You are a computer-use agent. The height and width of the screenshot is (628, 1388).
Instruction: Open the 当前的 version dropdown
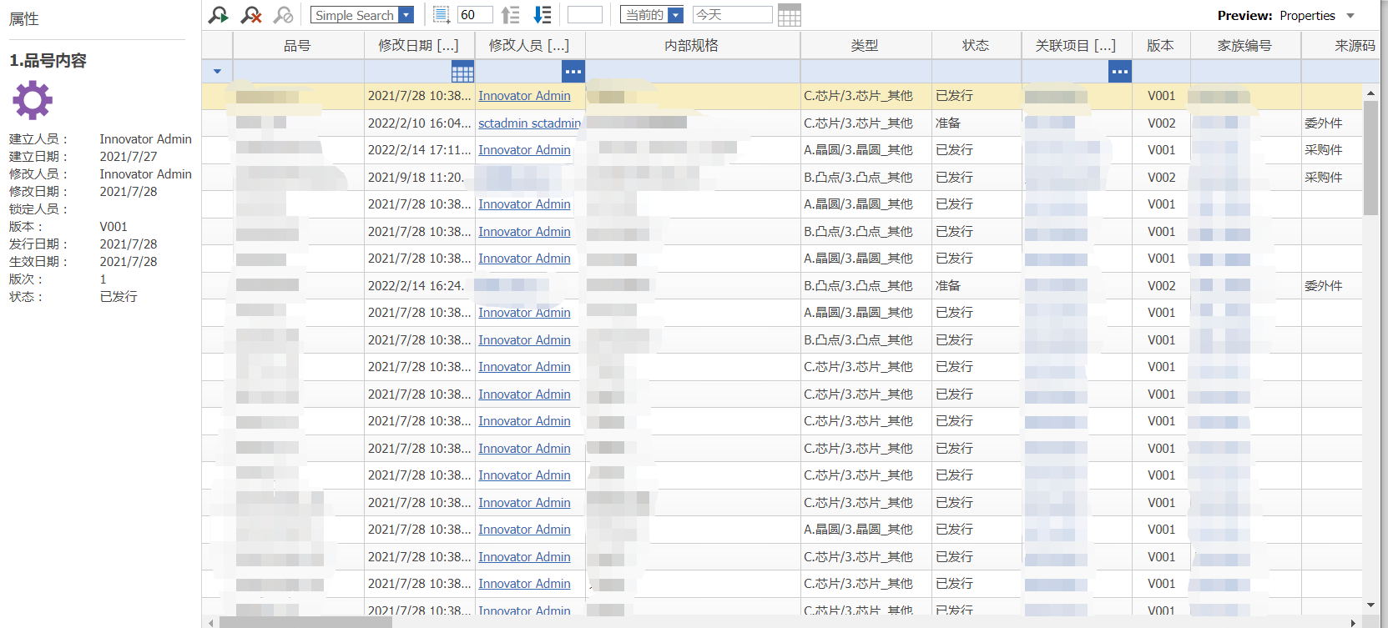[676, 15]
